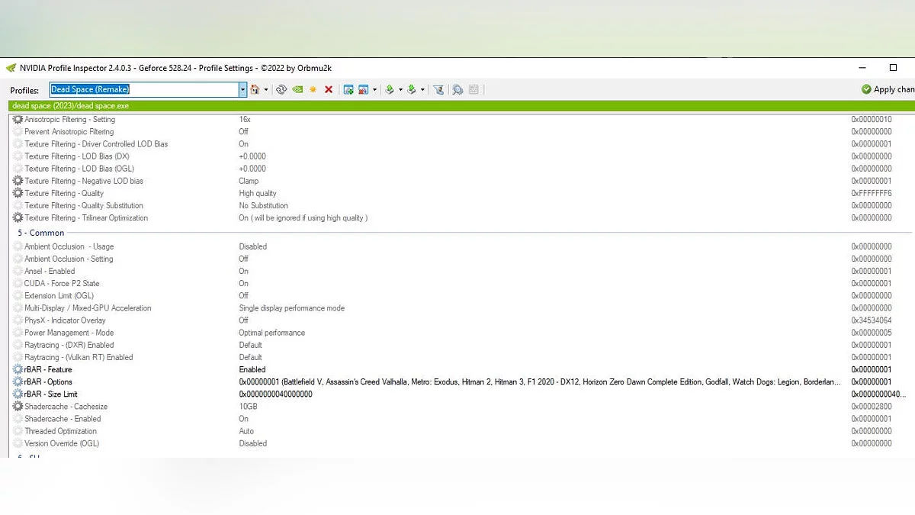Click gear icon of Texture Filtering - Trilinear Optimization

[18, 217]
